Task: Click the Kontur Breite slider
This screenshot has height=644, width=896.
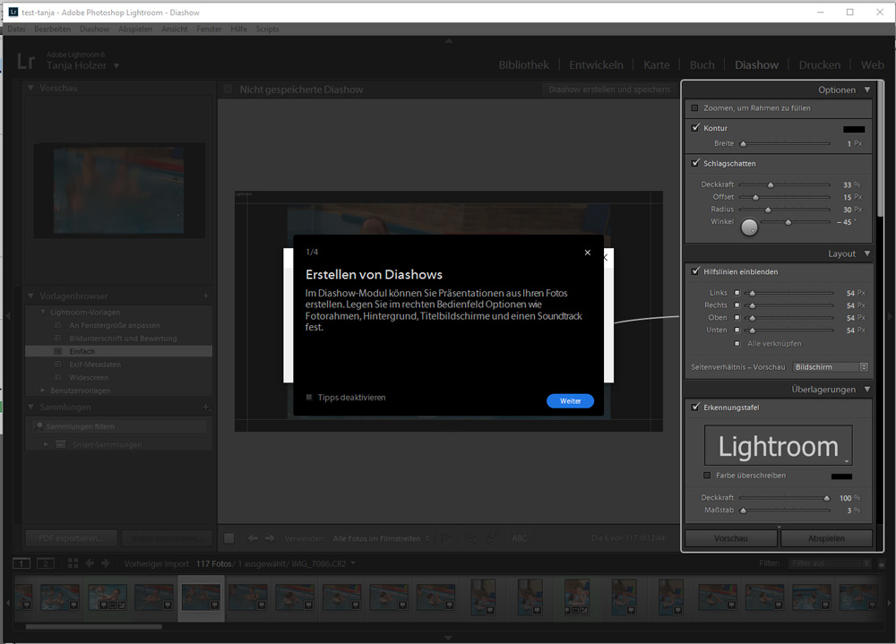Action: click(785, 144)
